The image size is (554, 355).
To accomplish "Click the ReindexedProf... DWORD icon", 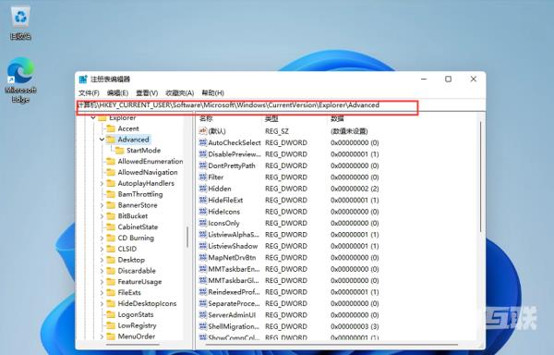I will (203, 292).
